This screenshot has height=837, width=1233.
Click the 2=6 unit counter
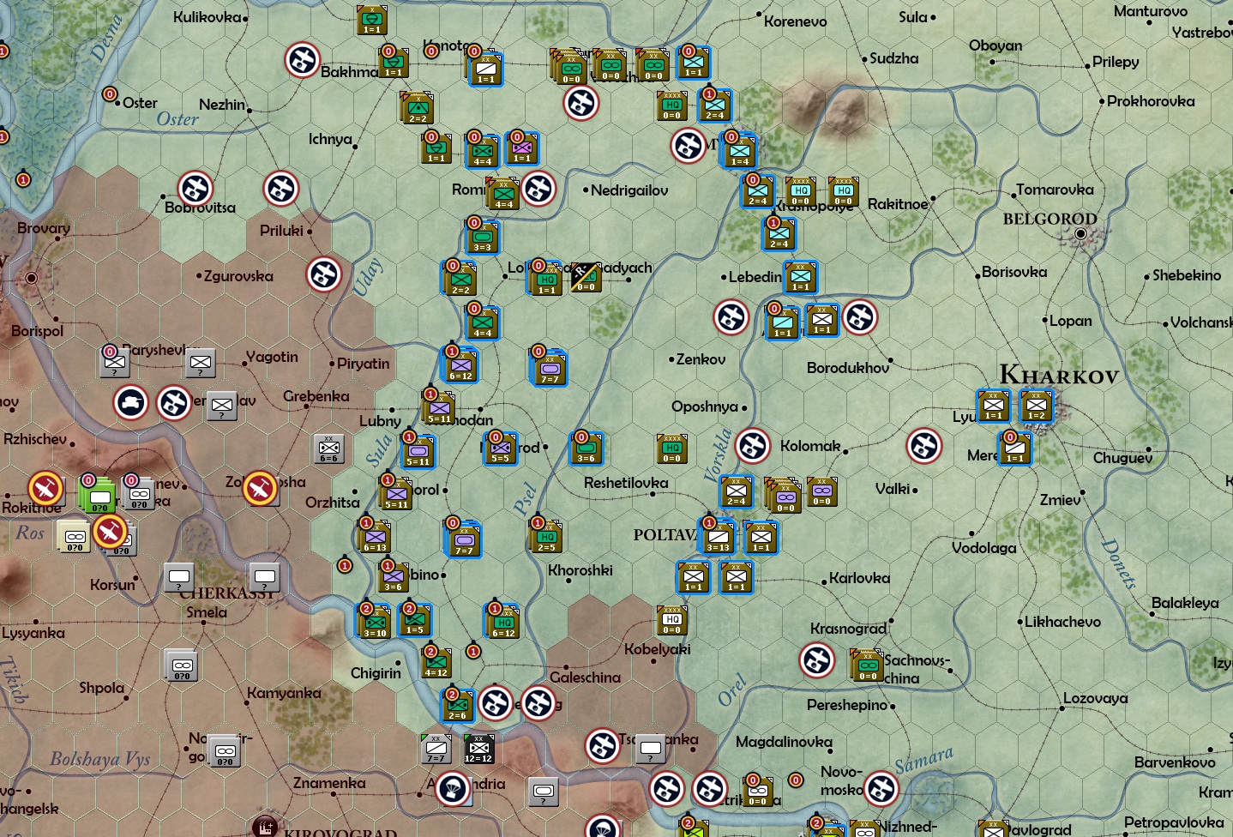tap(458, 706)
